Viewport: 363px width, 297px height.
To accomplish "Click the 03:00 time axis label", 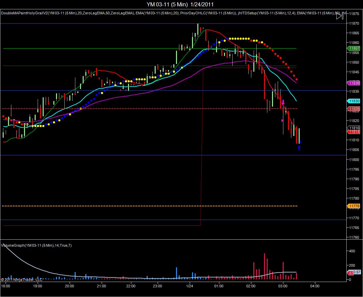I will 283,286.
